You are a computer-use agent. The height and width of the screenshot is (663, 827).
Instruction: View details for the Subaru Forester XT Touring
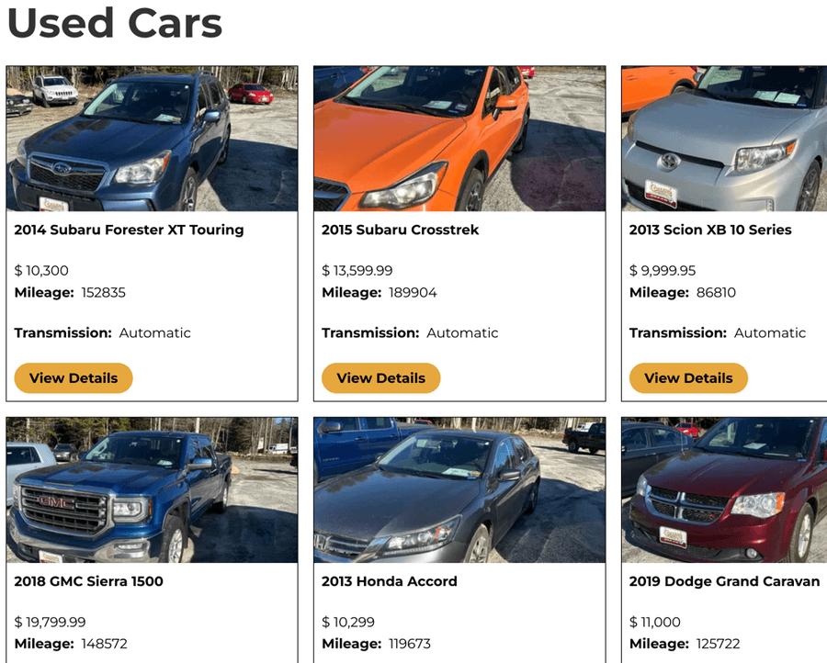tap(74, 378)
